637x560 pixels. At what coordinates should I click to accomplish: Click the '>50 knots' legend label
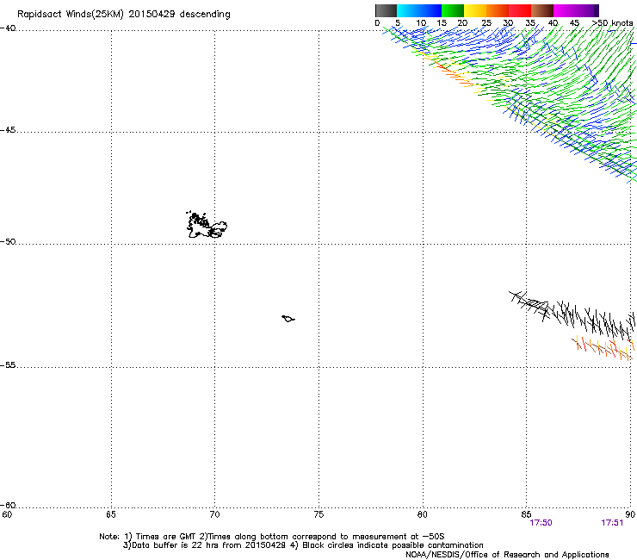[x=612, y=23]
